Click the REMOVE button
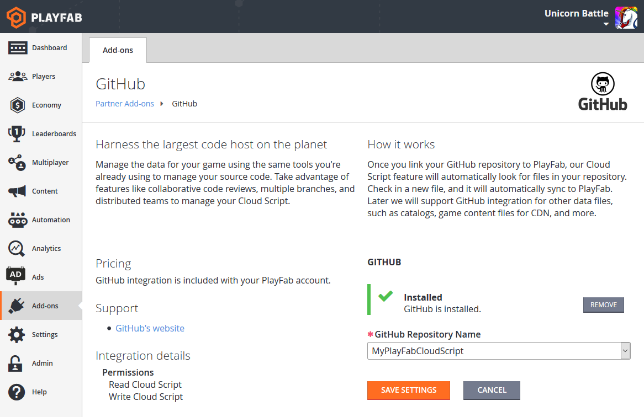This screenshot has width=644, height=417. coord(603,305)
